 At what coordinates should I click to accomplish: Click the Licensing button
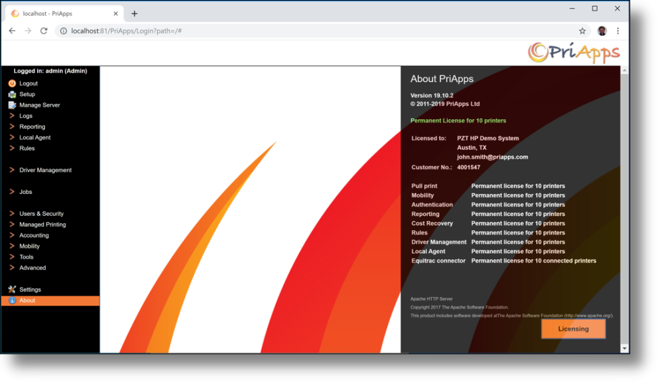573,329
